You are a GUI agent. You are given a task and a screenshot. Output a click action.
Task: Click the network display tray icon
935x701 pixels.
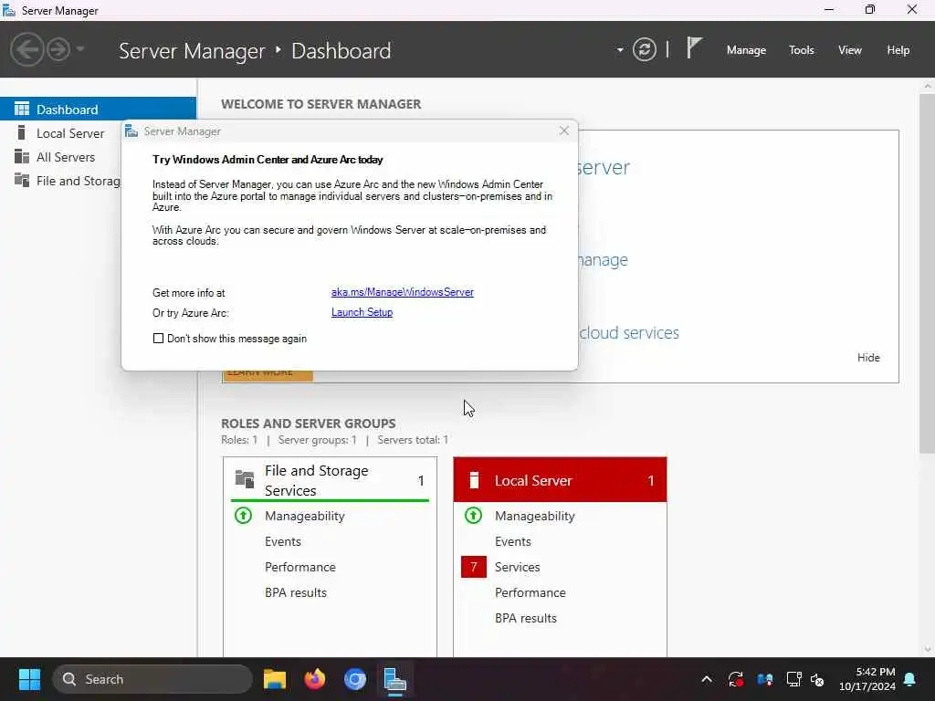pos(793,679)
